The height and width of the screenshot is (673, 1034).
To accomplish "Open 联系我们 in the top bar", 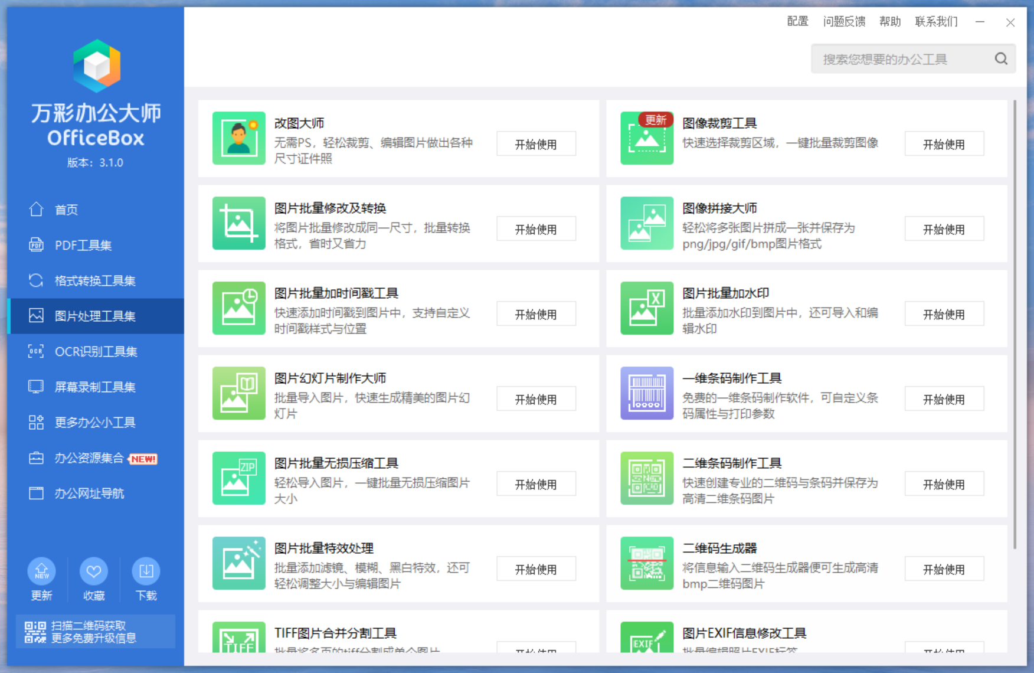I will coord(936,22).
